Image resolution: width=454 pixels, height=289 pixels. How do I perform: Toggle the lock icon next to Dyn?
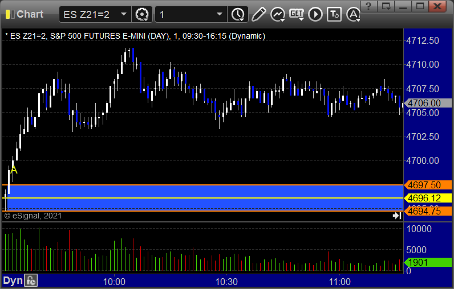[x=31, y=280]
